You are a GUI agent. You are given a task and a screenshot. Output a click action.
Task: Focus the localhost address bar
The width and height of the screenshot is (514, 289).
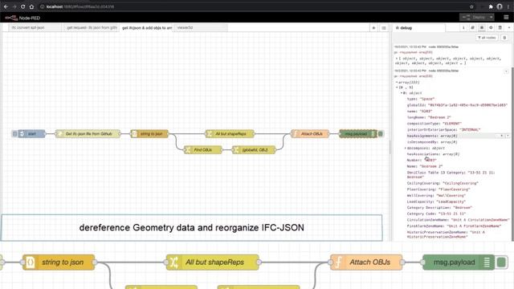pyautogui.click(x=252, y=6)
